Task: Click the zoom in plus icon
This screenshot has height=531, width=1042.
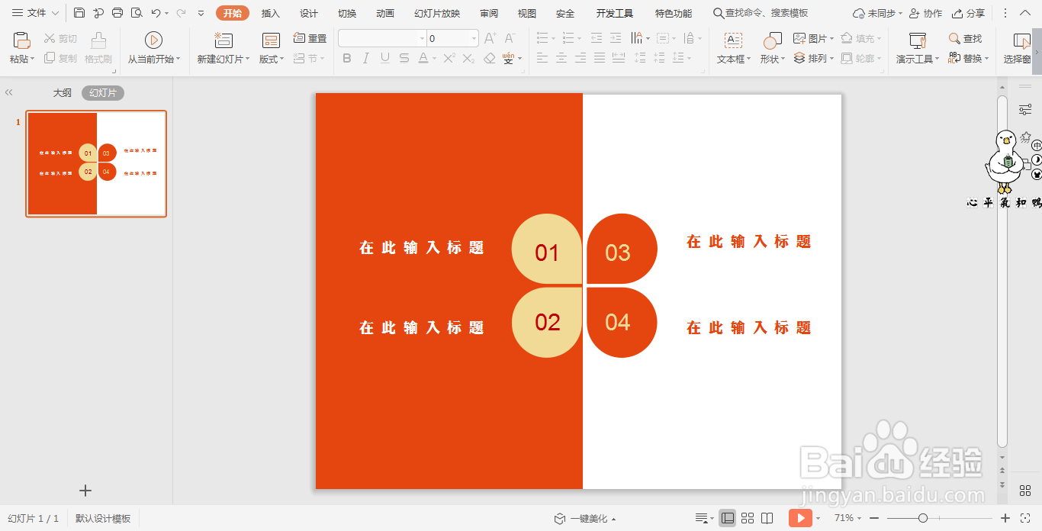Action: 1005,518
